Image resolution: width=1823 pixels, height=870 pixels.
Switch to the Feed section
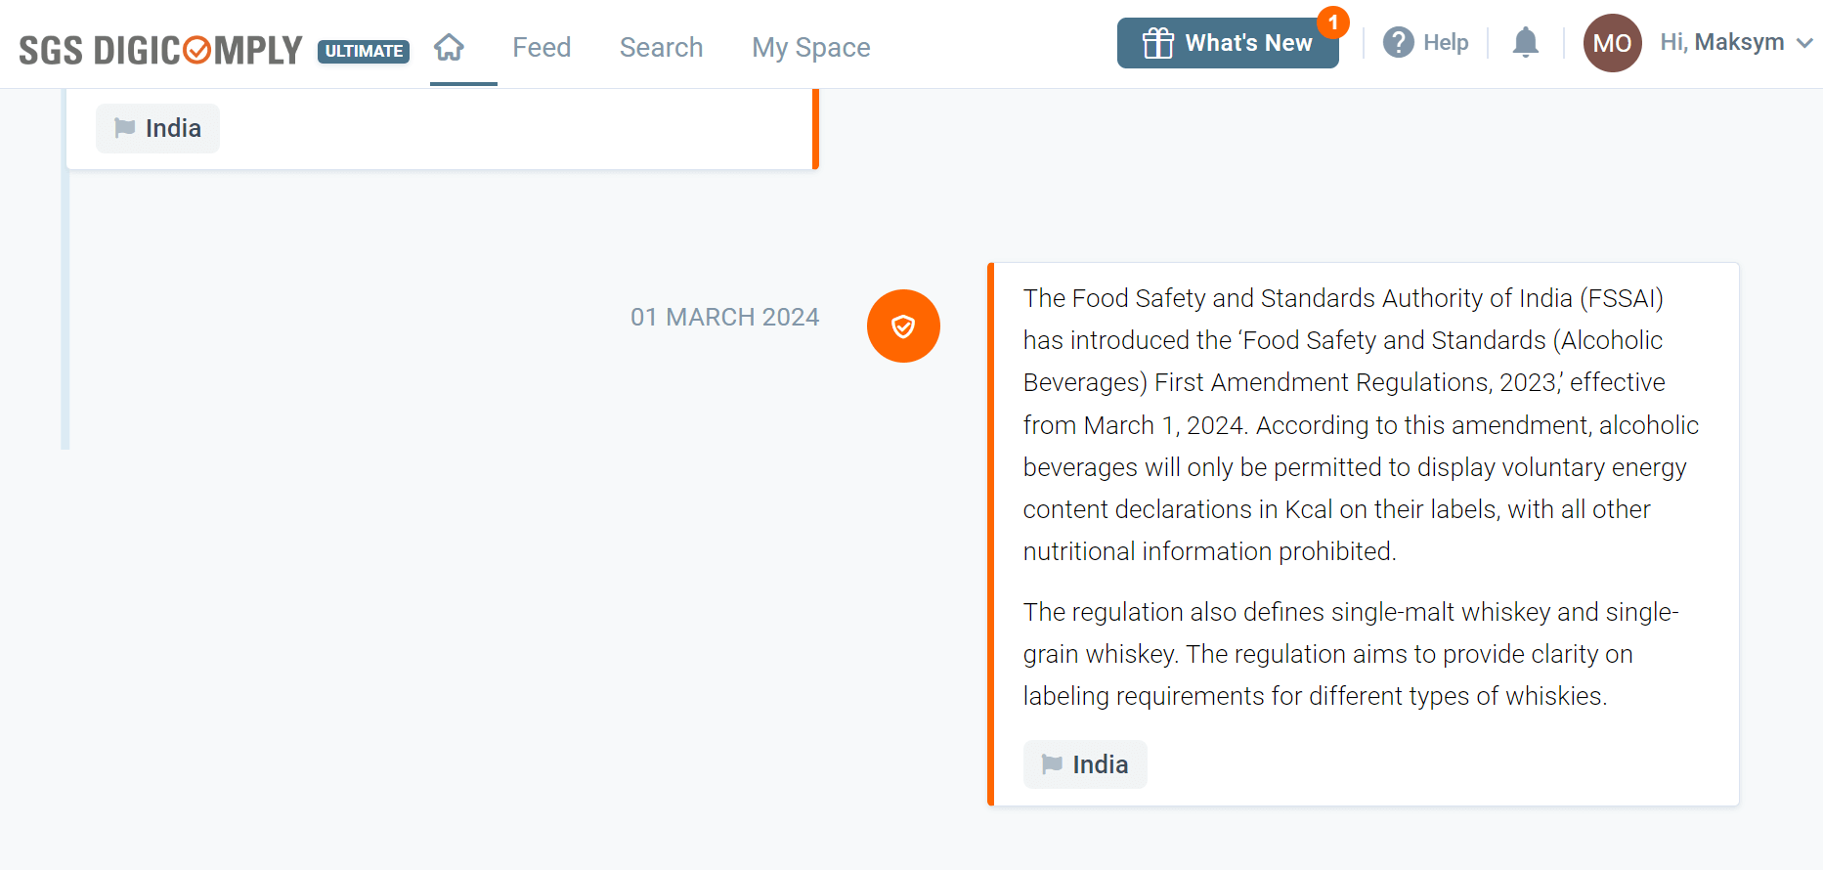(x=542, y=46)
